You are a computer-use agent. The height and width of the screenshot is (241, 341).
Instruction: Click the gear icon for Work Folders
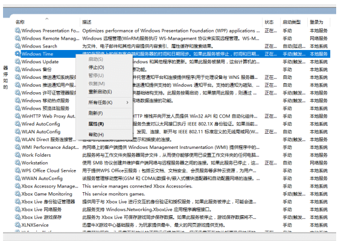[x=18, y=155]
